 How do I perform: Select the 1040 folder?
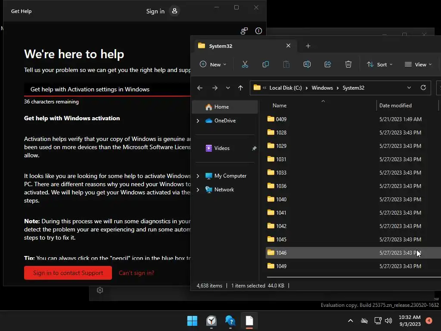coord(353,199)
